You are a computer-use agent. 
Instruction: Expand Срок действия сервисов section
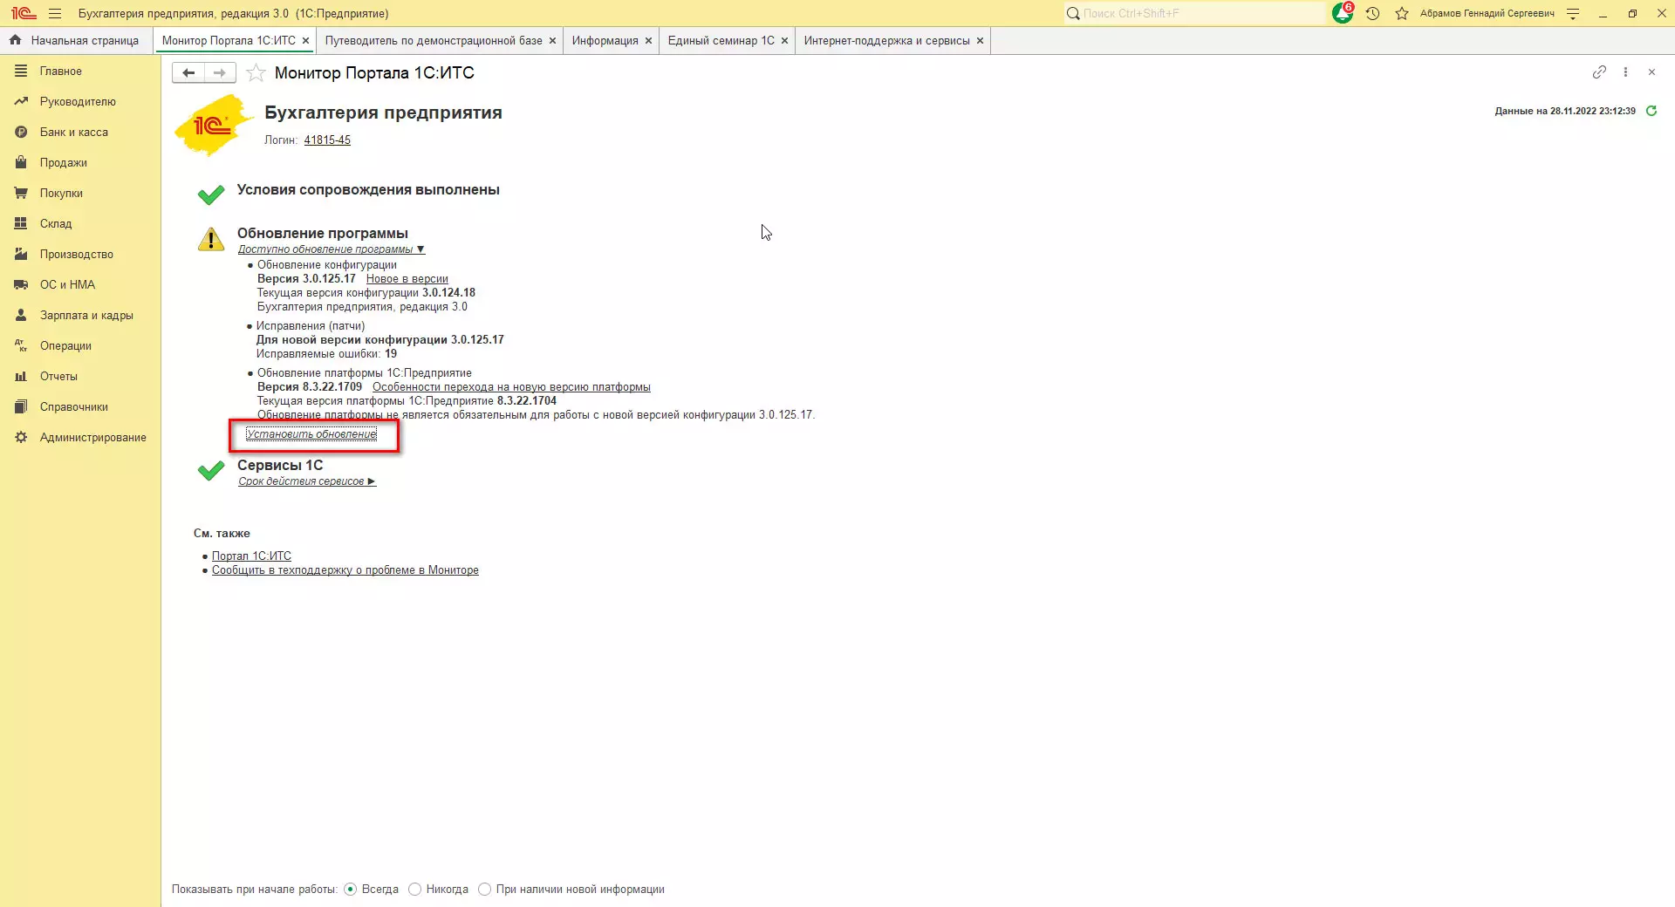(307, 481)
